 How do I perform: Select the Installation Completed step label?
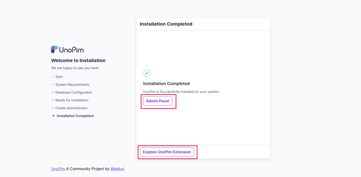75,116
